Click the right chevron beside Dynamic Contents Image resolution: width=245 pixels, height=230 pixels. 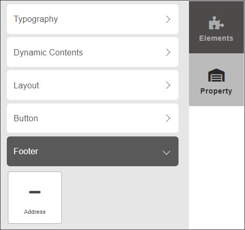[x=168, y=52]
